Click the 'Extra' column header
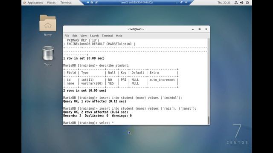This screenshot has width=273, height=153. (154, 73)
